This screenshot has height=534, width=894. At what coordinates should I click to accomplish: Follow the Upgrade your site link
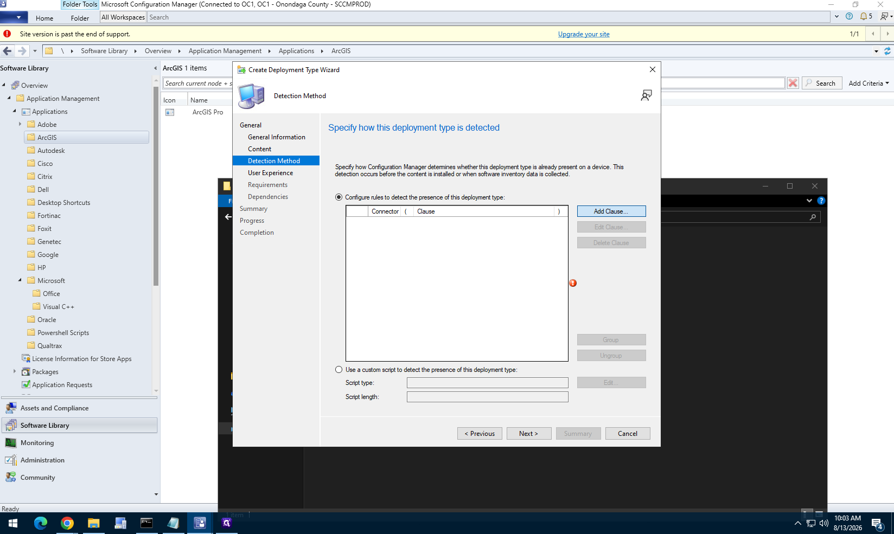point(584,34)
